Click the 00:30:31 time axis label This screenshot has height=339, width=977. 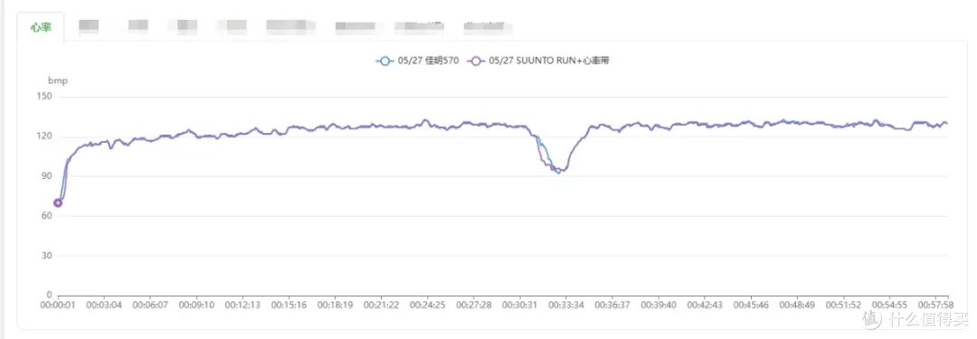coord(519,306)
